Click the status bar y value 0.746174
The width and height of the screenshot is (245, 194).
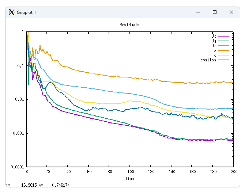tap(61, 185)
